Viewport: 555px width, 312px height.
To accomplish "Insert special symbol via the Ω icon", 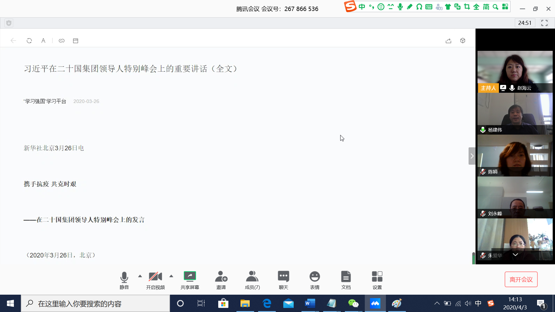I will [419, 6].
